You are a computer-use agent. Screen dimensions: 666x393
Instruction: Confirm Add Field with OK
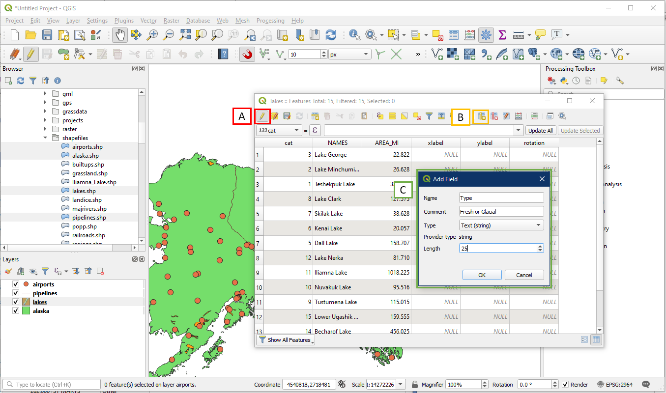pos(482,275)
